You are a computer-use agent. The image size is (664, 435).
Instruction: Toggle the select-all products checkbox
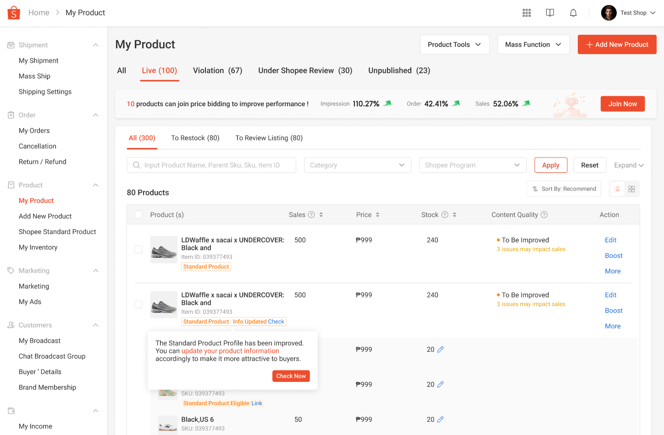(x=138, y=215)
